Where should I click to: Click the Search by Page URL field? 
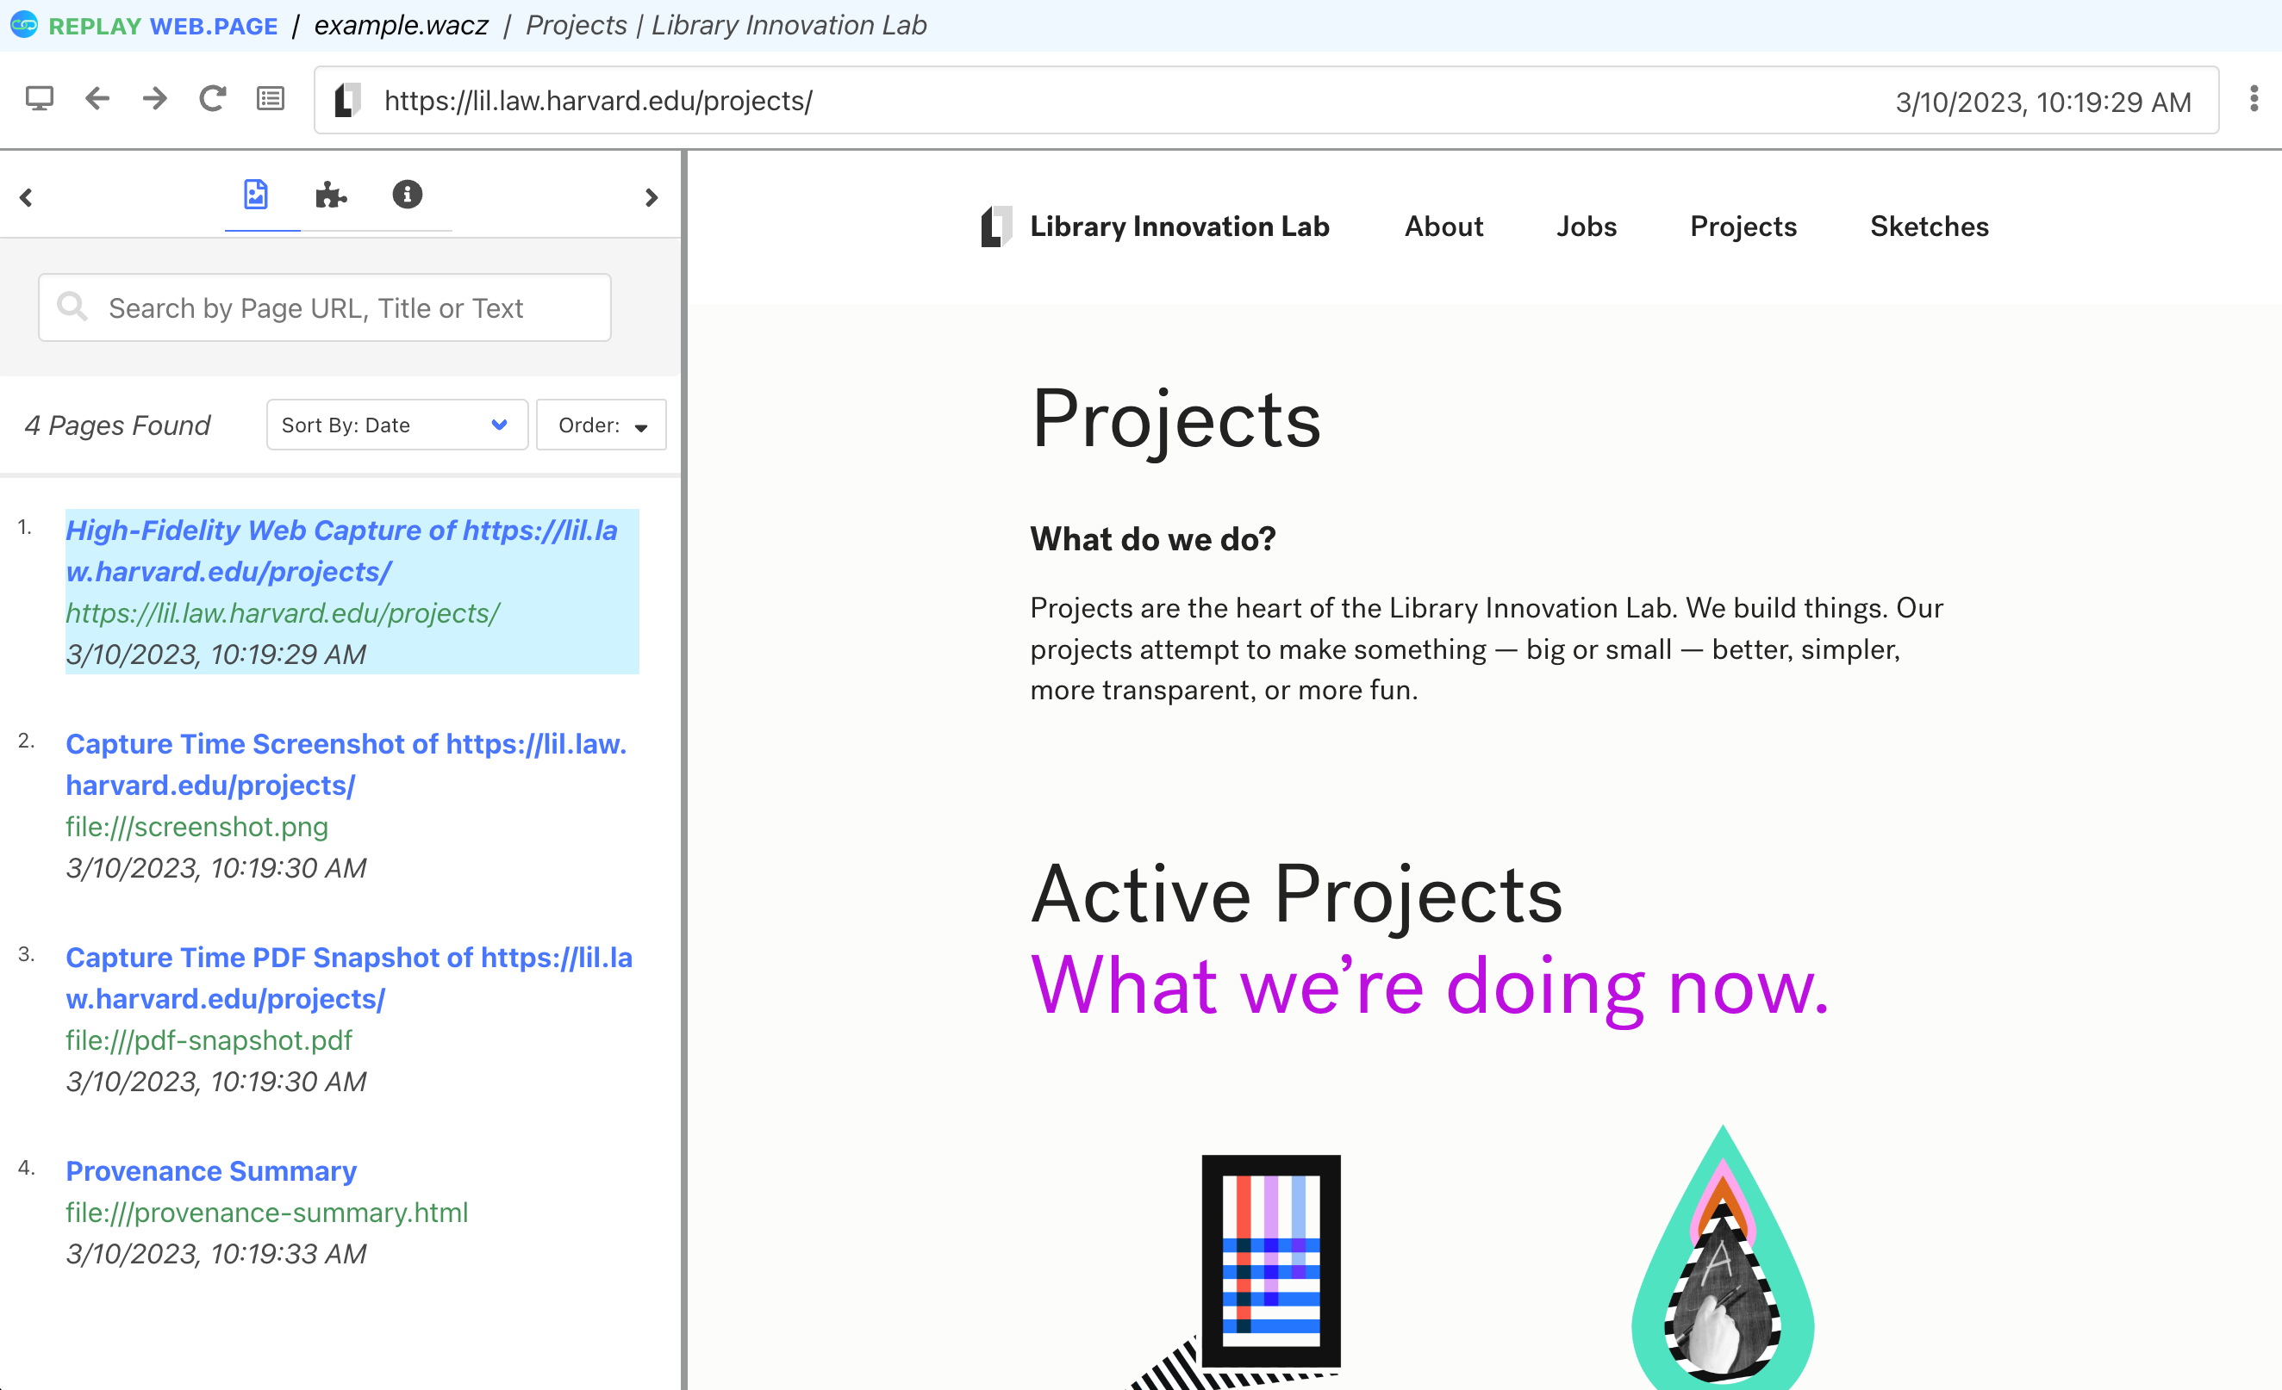324,307
